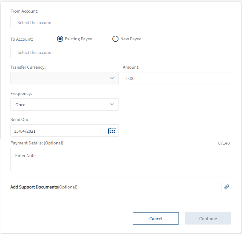Click the paperclip attachment icon
Screen dimensions: 245x235
(226, 187)
